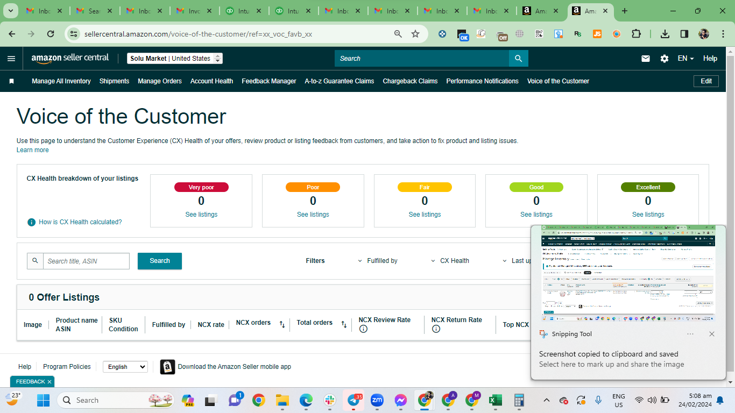
Task: Click the teal search magnifier button
Action: point(519,59)
